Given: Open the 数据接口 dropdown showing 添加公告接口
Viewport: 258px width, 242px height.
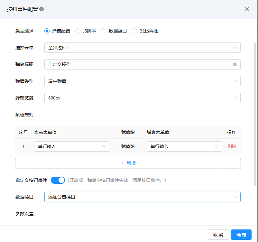Looking at the screenshot, I should point(142,197).
